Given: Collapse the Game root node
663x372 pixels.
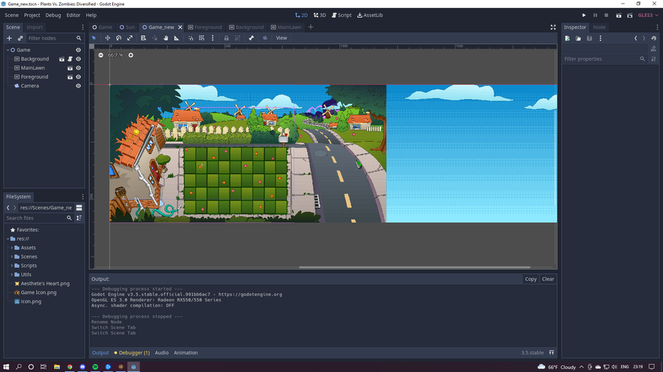Looking at the screenshot, I should coord(7,50).
